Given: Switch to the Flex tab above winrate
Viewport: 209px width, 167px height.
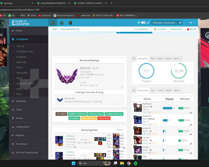Looking at the screenshot, I should [152, 58].
